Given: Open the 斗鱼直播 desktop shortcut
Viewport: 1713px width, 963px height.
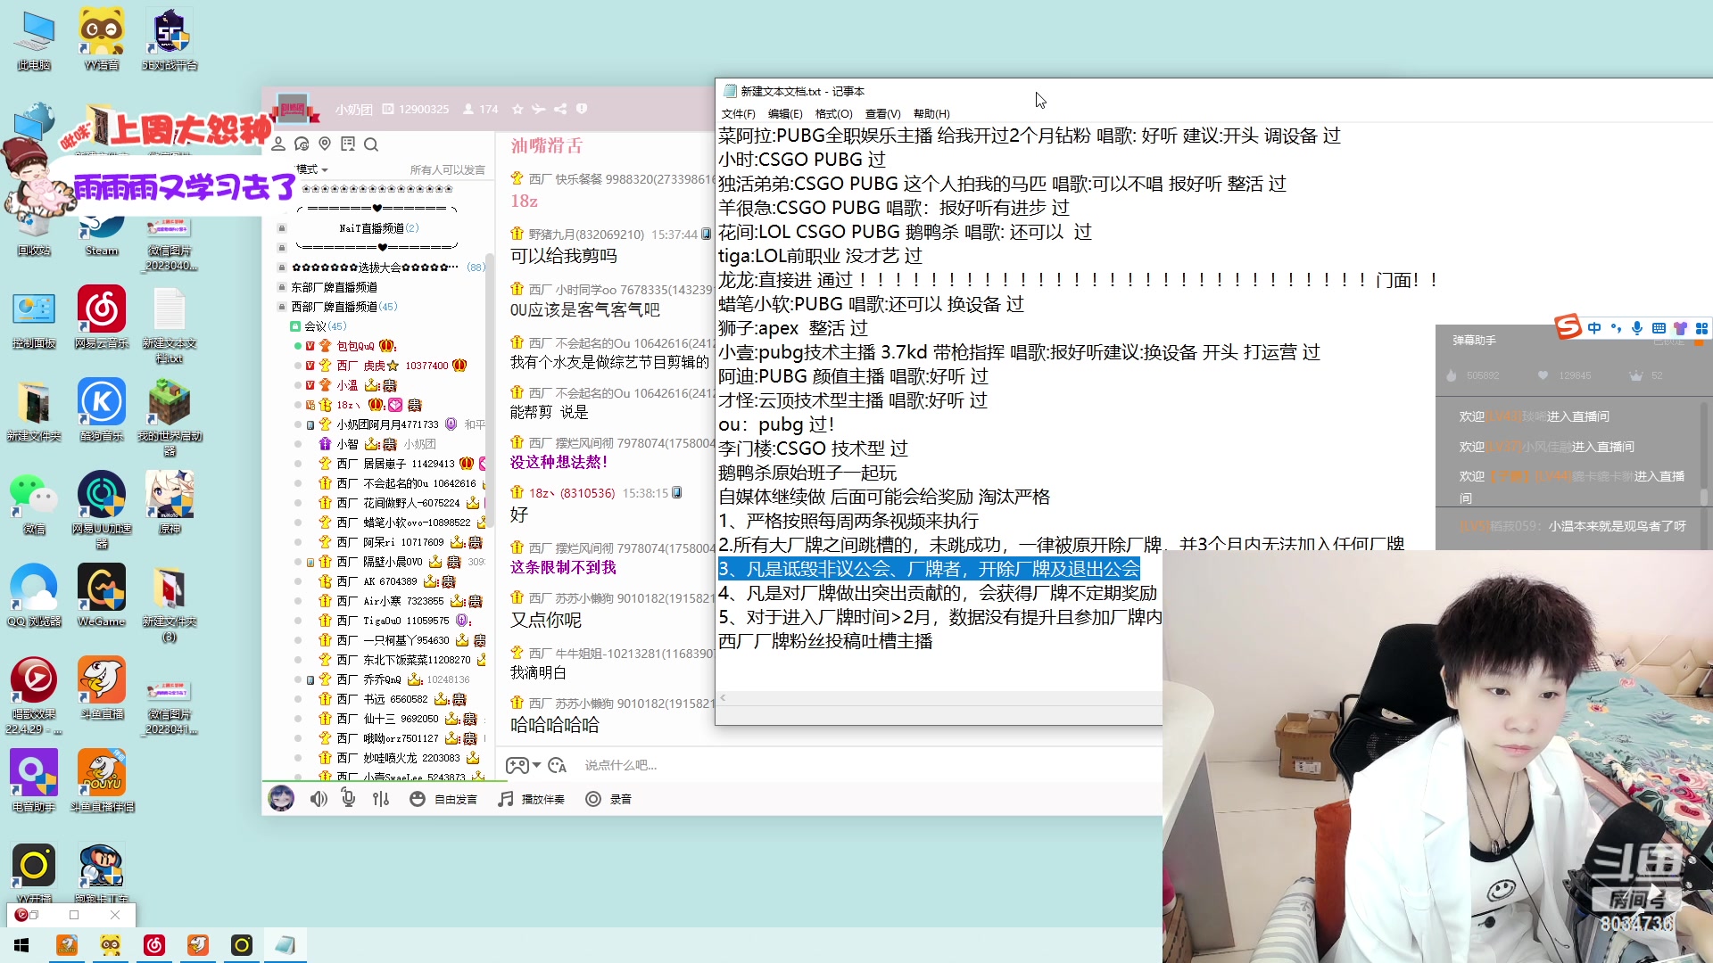Looking at the screenshot, I should (x=102, y=688).
